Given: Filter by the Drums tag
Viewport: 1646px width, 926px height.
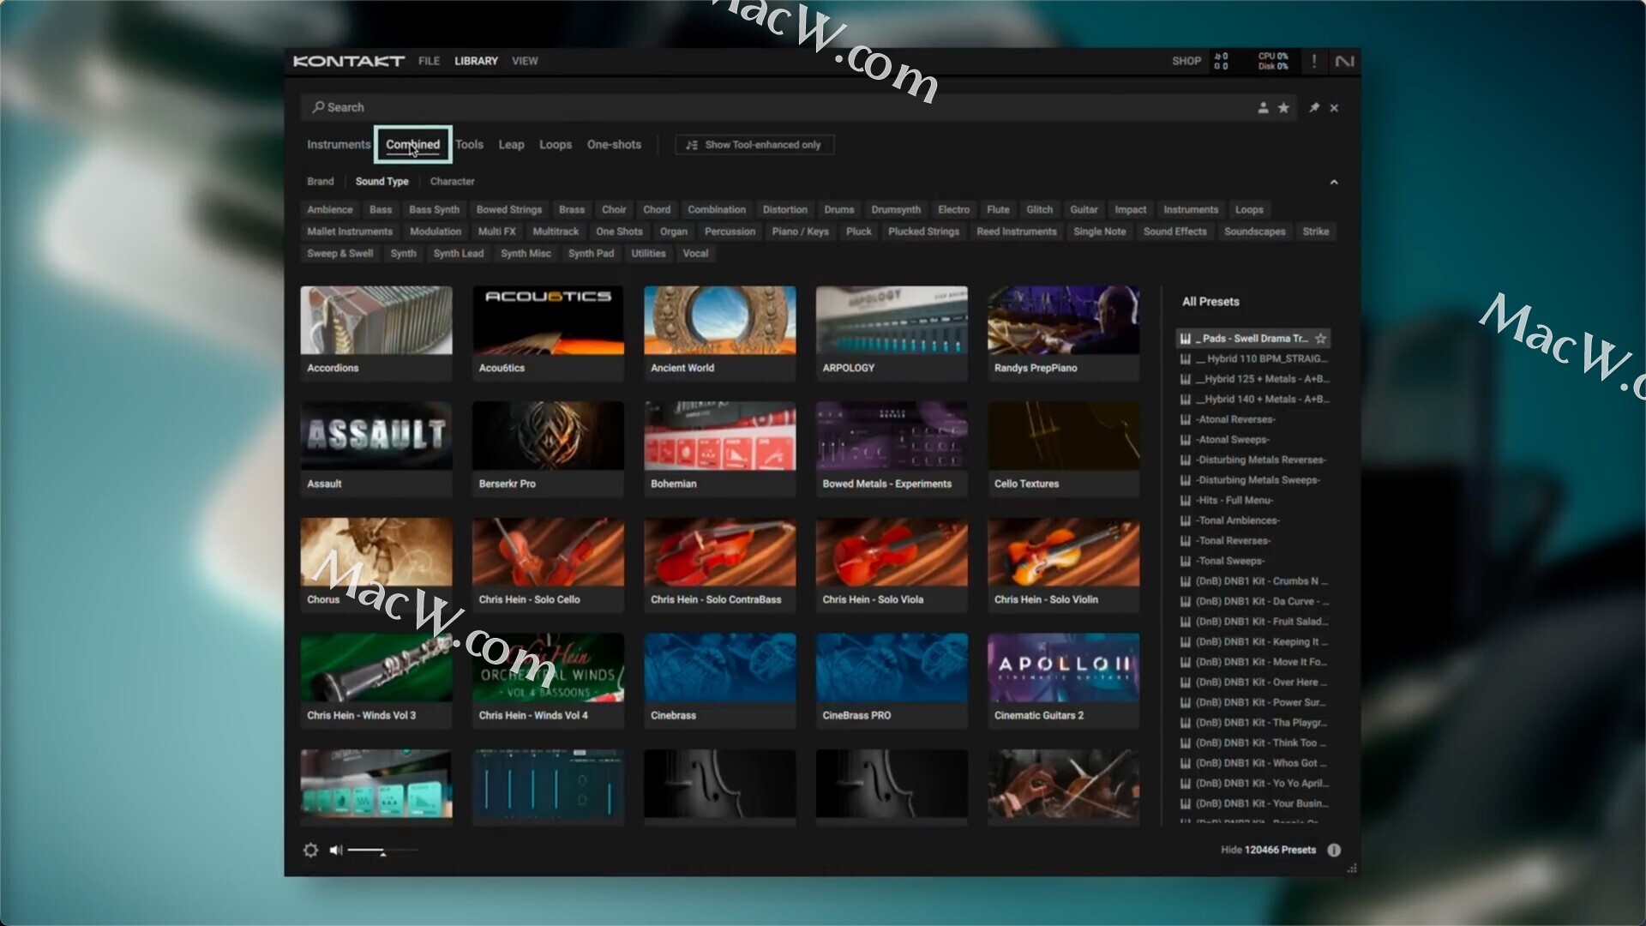Looking at the screenshot, I should (x=839, y=209).
